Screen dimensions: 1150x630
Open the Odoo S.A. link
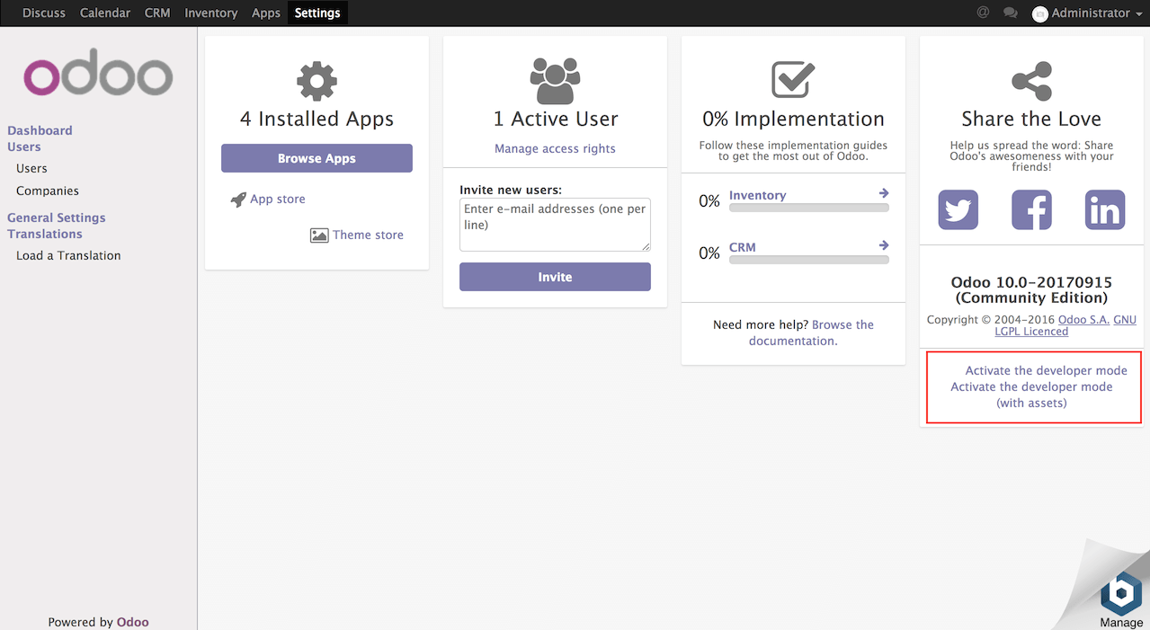coord(1083,320)
